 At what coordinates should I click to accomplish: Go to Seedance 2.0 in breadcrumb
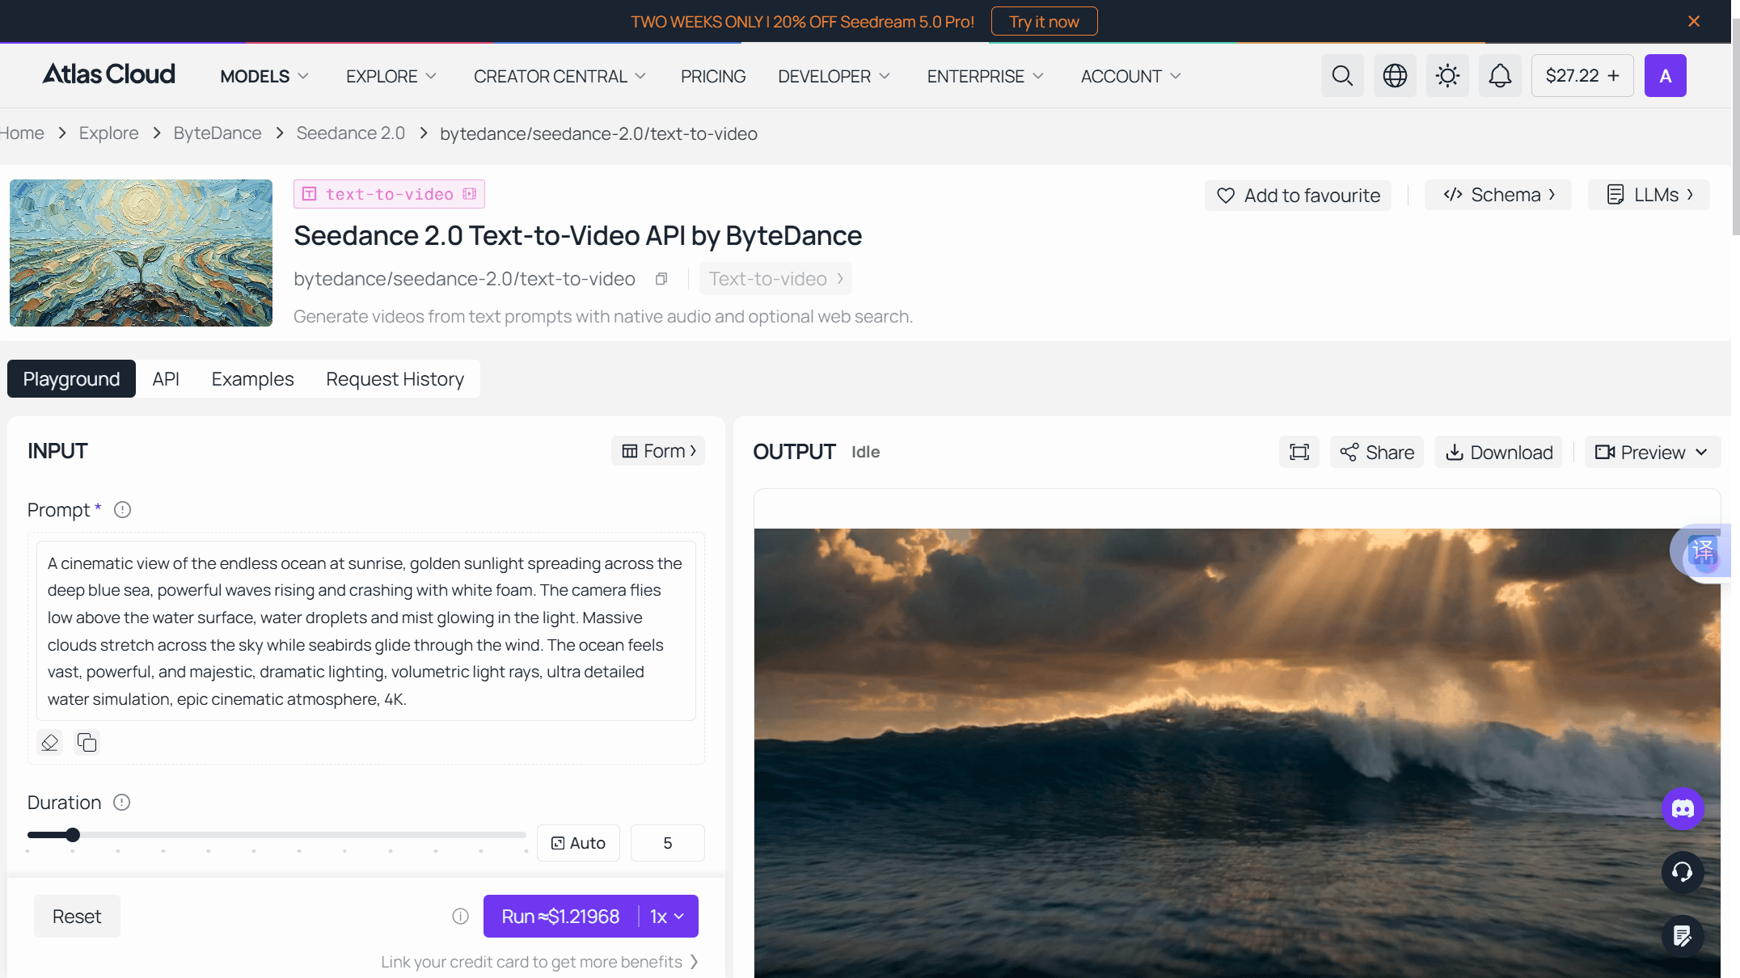click(x=350, y=133)
